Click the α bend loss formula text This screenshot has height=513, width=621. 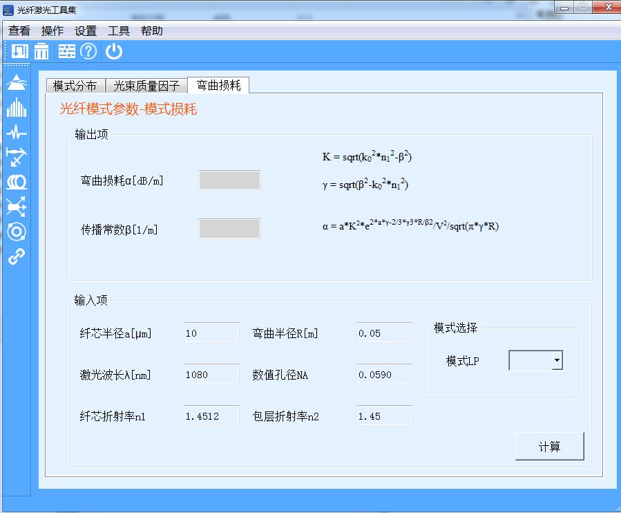tap(410, 225)
